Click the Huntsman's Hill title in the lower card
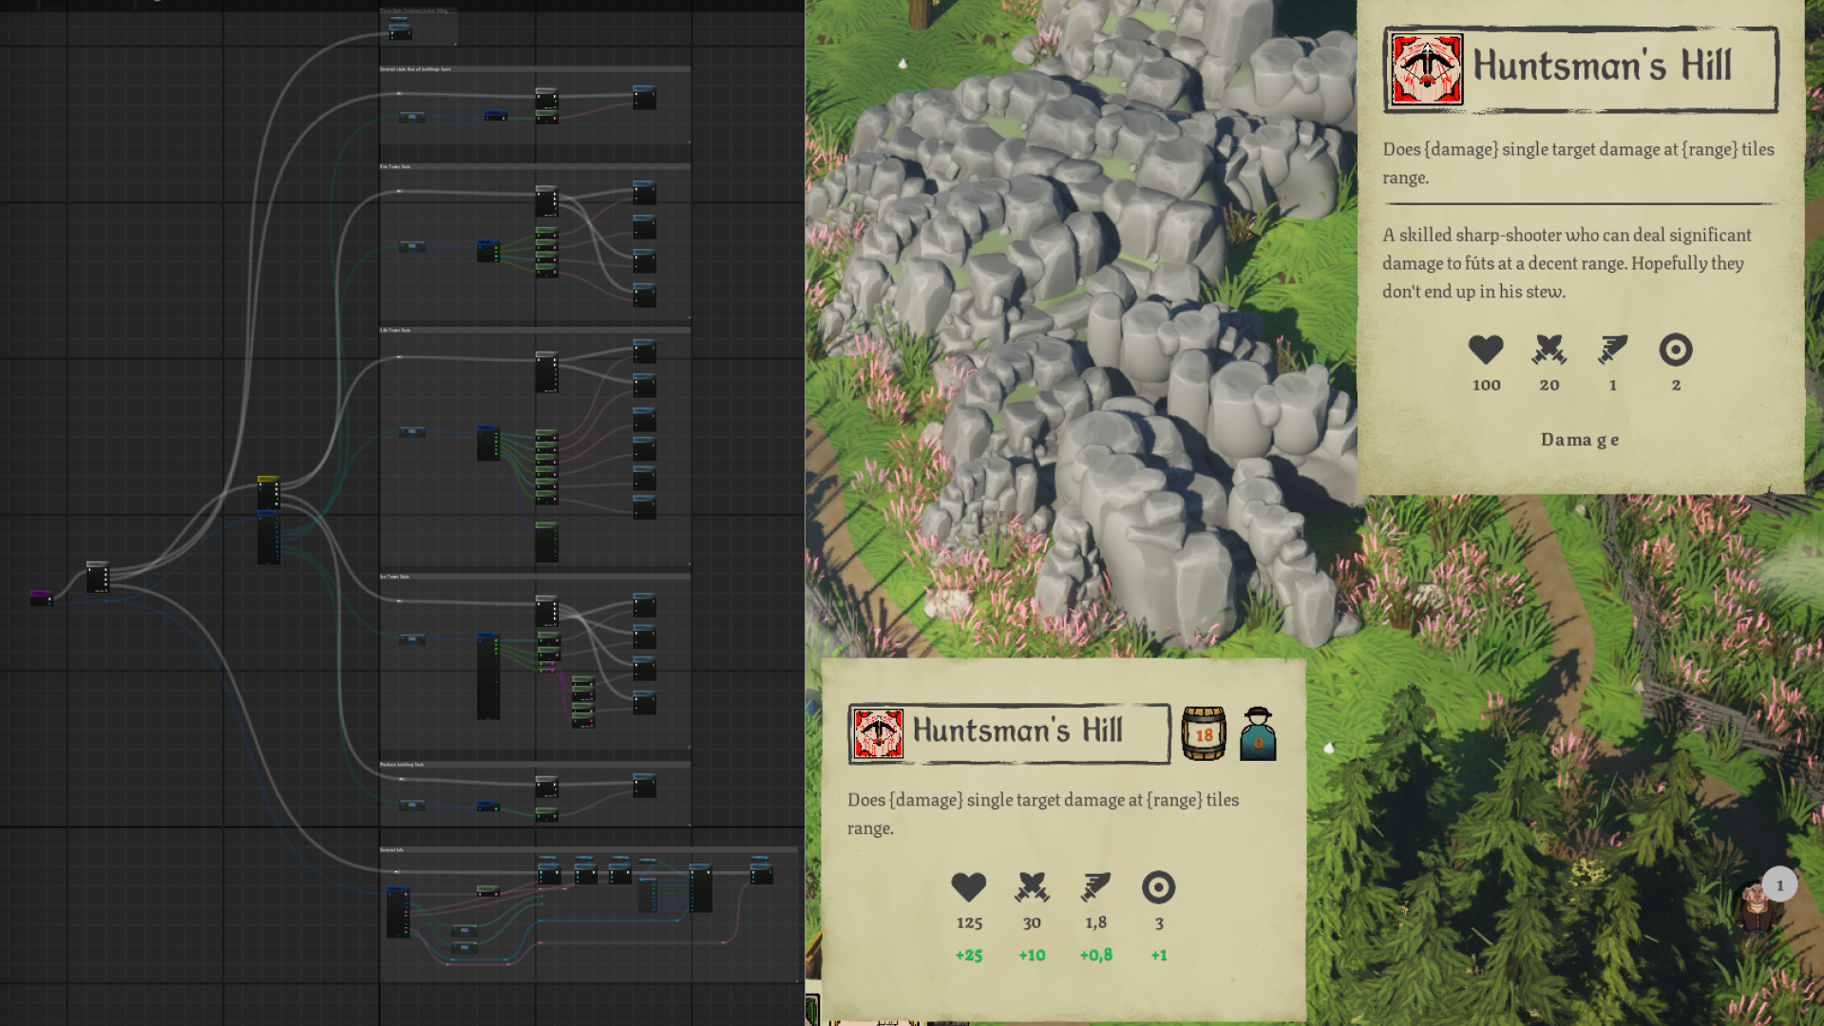This screenshot has width=1824, height=1026. coord(1017,731)
